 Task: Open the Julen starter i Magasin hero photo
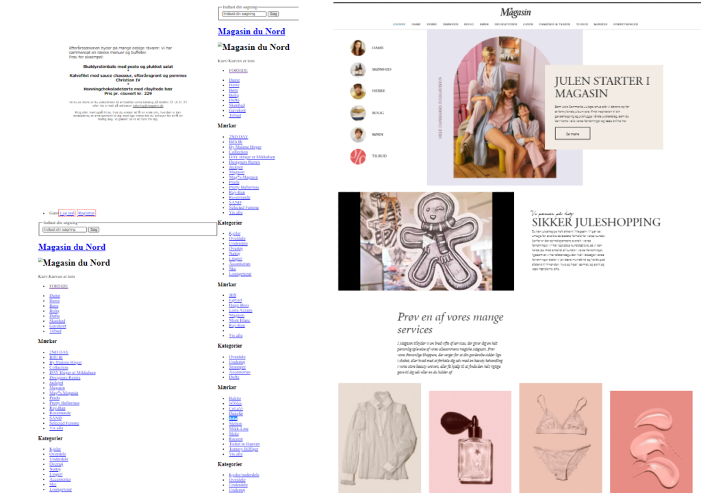pos(505,108)
